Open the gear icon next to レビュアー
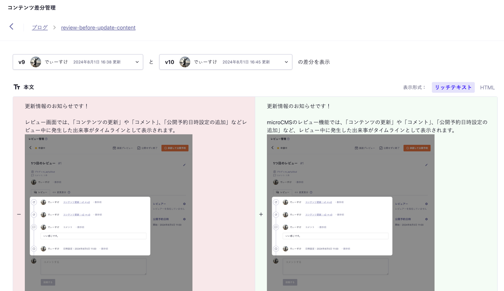 (183, 204)
